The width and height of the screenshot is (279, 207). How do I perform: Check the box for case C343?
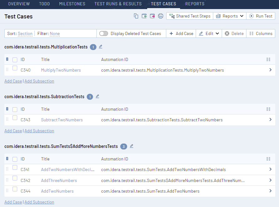(15, 118)
